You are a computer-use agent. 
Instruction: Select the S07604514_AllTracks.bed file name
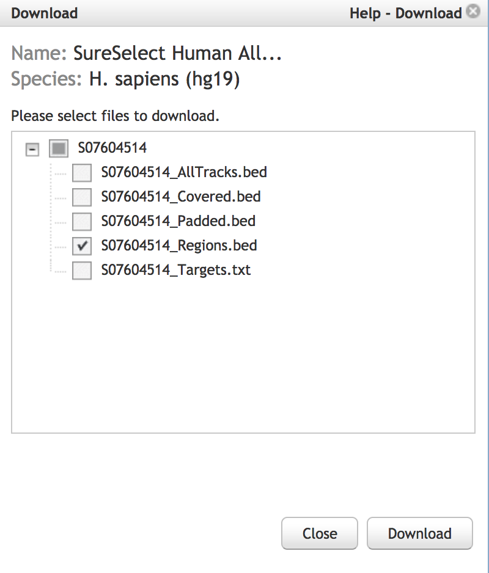185,172
